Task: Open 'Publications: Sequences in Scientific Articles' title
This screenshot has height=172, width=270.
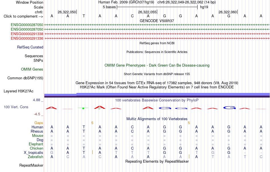Action: (157, 52)
